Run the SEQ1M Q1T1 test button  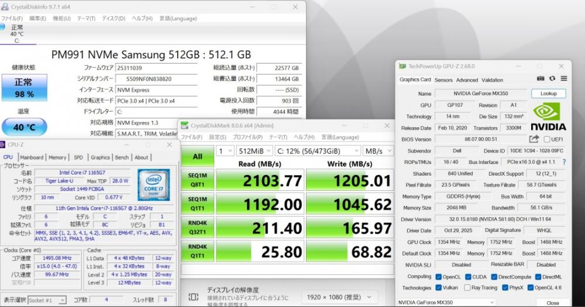click(197, 204)
